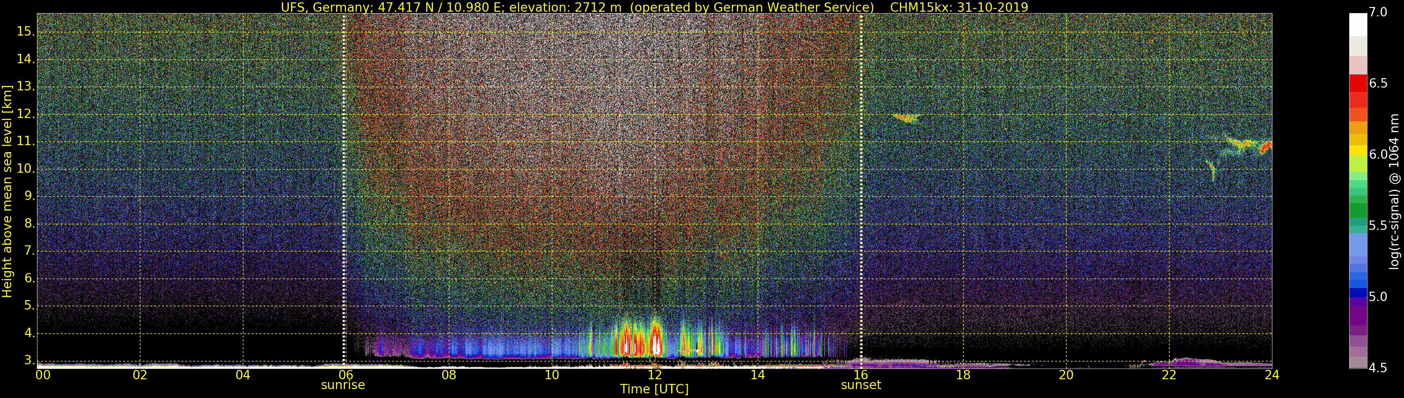Click the '3.' height tick label
This screenshot has width=1404, height=398.
pos(29,361)
